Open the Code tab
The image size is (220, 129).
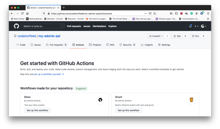21,45
